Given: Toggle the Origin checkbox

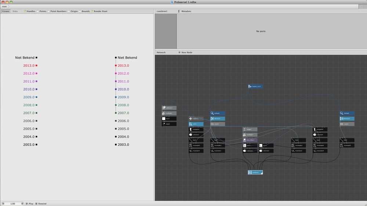Looking at the screenshot, I should coord(69,11).
